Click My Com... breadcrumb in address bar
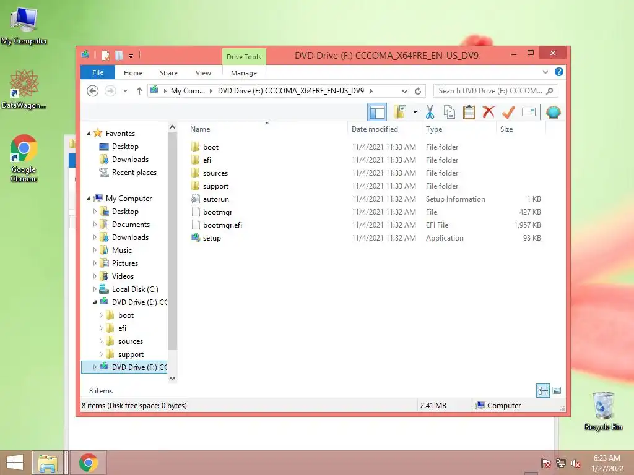This screenshot has height=475, width=634. tap(188, 91)
